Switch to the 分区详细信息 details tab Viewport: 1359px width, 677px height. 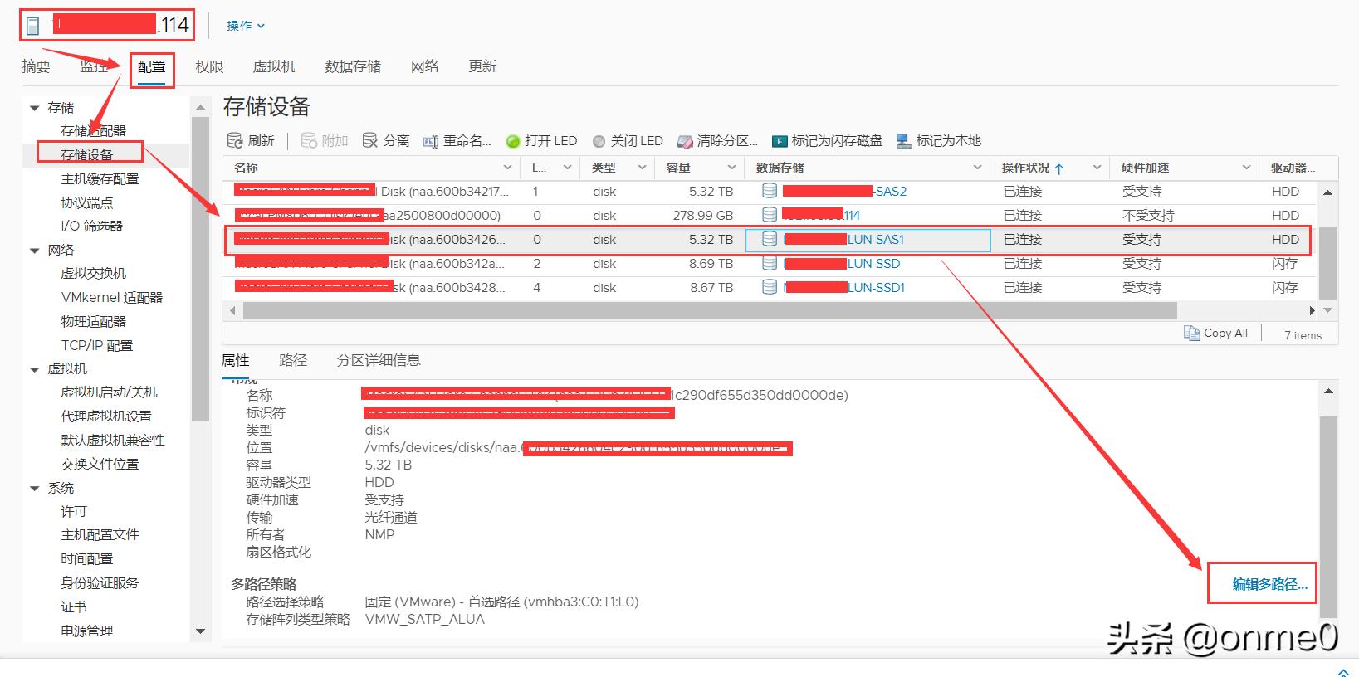(x=379, y=360)
